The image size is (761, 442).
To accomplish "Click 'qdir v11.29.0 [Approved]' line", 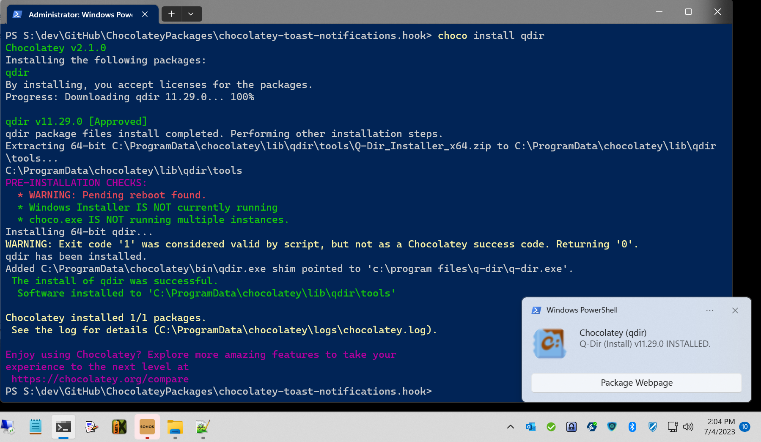I will [76, 121].
